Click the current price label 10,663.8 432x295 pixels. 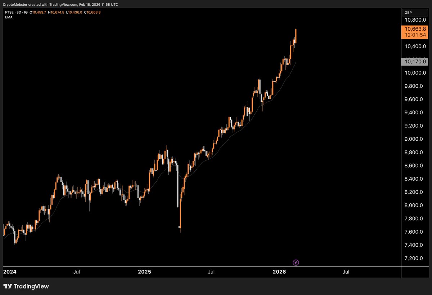tap(416, 29)
